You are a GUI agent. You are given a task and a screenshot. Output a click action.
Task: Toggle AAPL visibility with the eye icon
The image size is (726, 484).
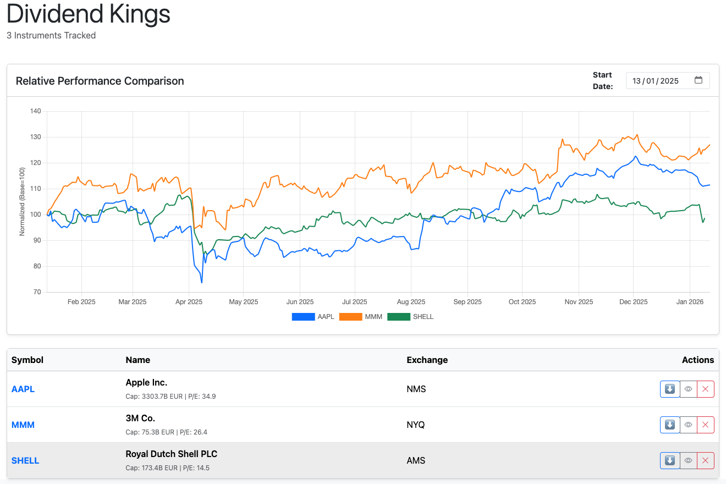tap(688, 389)
